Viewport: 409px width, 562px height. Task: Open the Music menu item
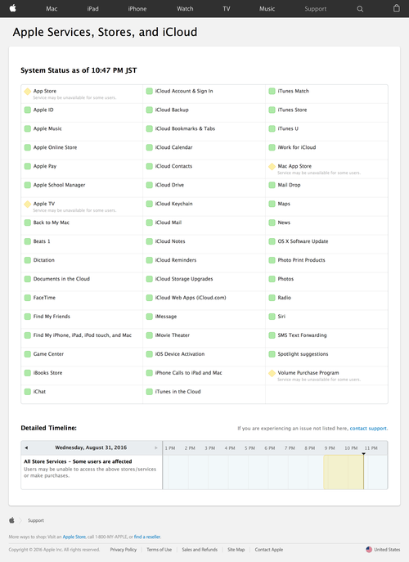pos(267,9)
